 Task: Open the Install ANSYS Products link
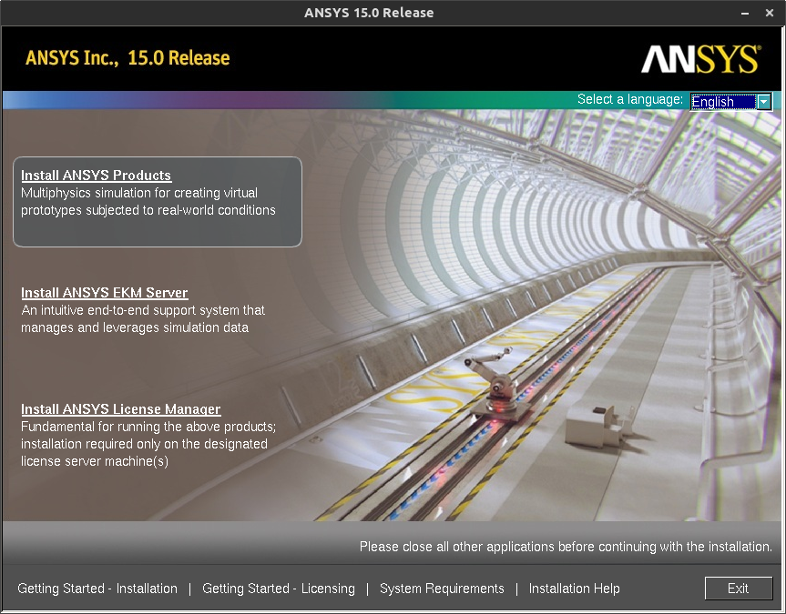click(96, 176)
